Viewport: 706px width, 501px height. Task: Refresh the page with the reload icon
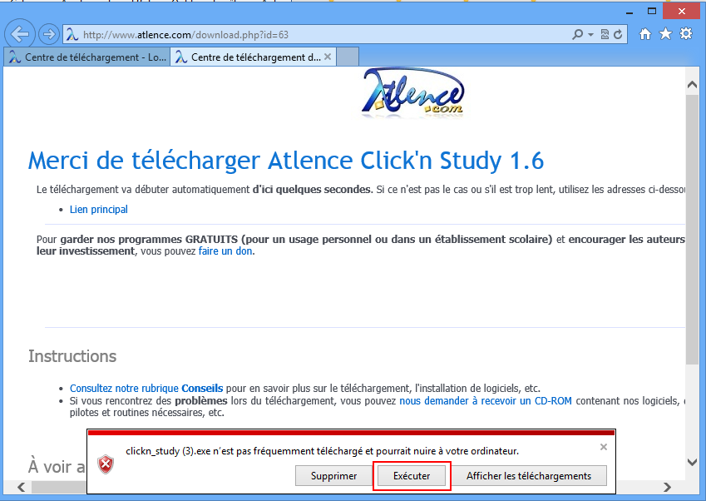pos(618,35)
